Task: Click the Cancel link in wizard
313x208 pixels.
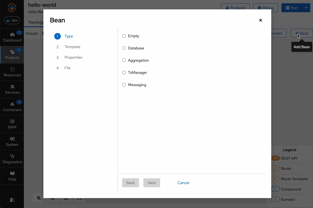Action: (183, 183)
